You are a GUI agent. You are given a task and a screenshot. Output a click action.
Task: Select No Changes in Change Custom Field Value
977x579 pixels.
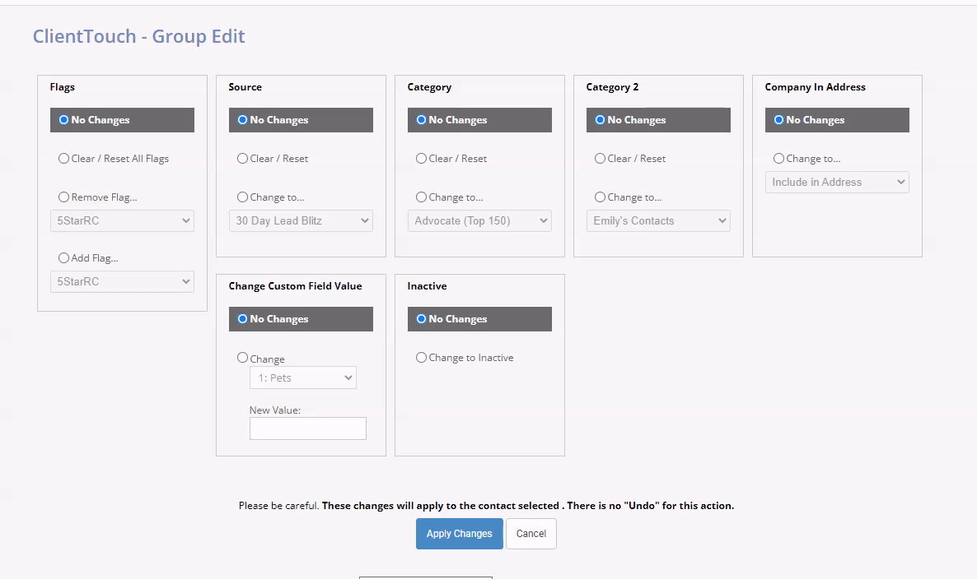tap(242, 319)
